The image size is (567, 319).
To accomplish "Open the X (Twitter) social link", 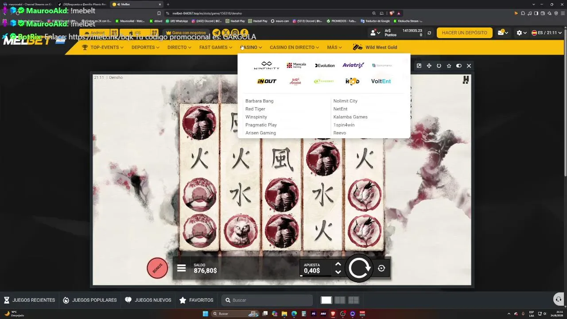I will [225, 33].
